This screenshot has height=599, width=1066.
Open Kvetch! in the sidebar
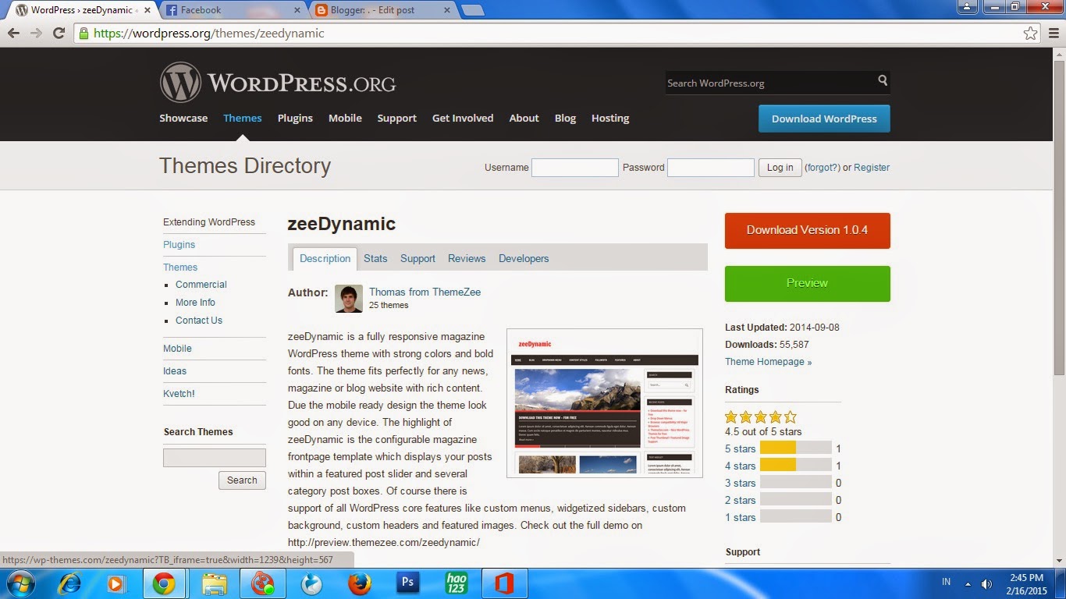[179, 394]
